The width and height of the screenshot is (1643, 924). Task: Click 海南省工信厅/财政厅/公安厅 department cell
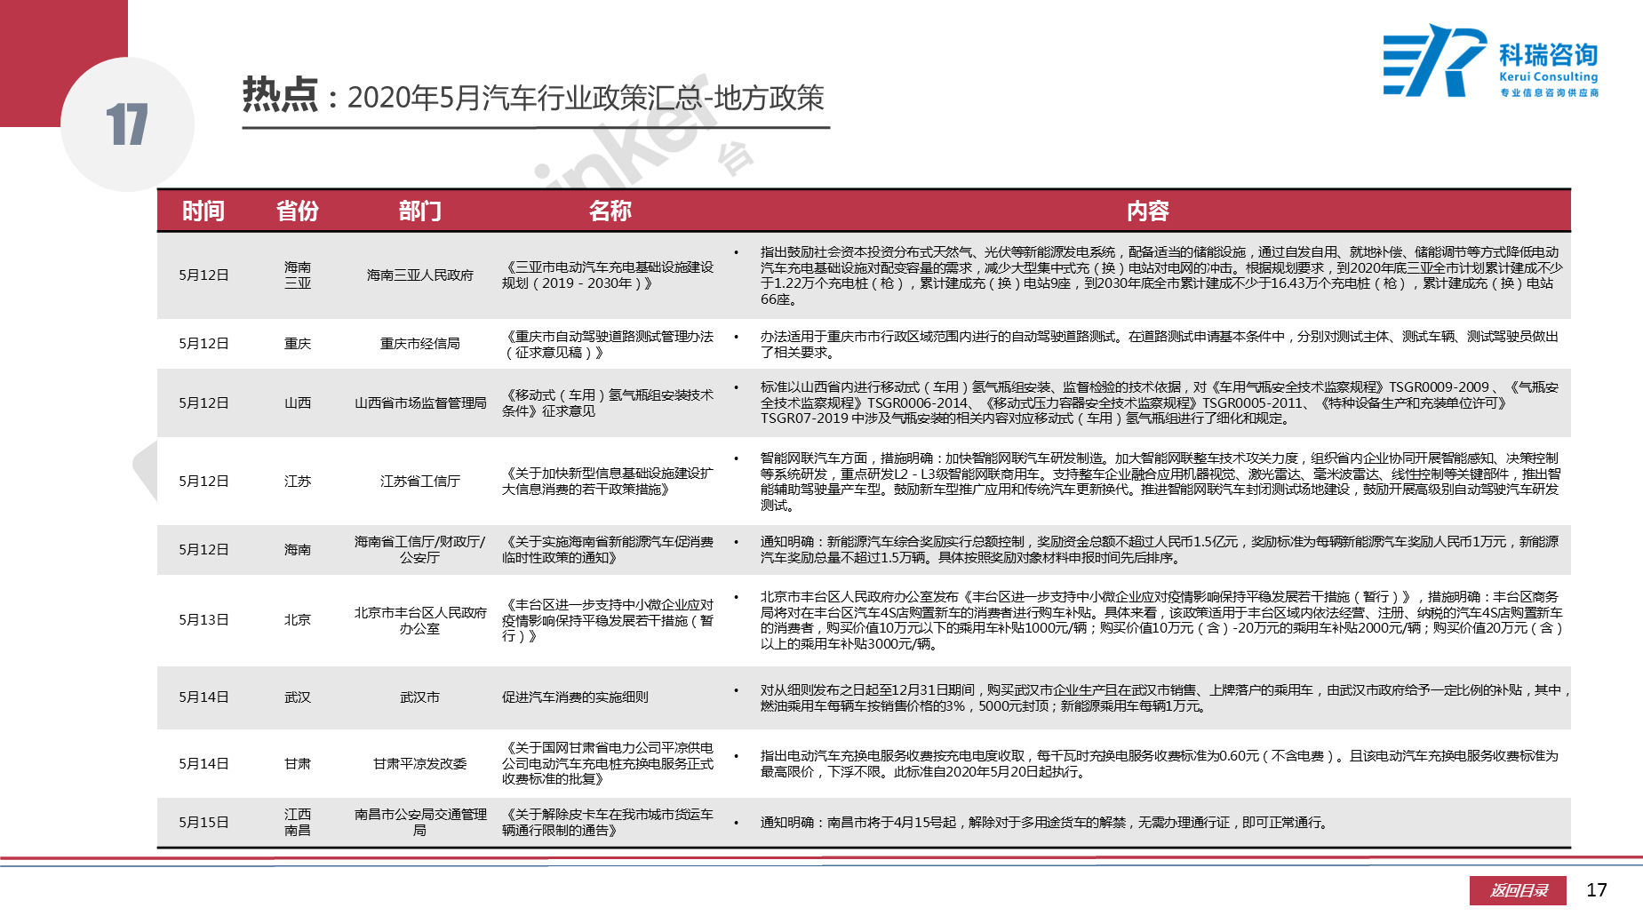tap(419, 550)
